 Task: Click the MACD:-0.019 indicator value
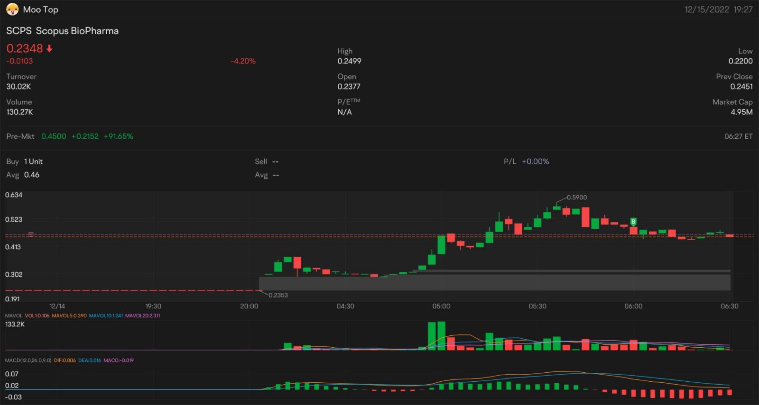[x=119, y=360]
